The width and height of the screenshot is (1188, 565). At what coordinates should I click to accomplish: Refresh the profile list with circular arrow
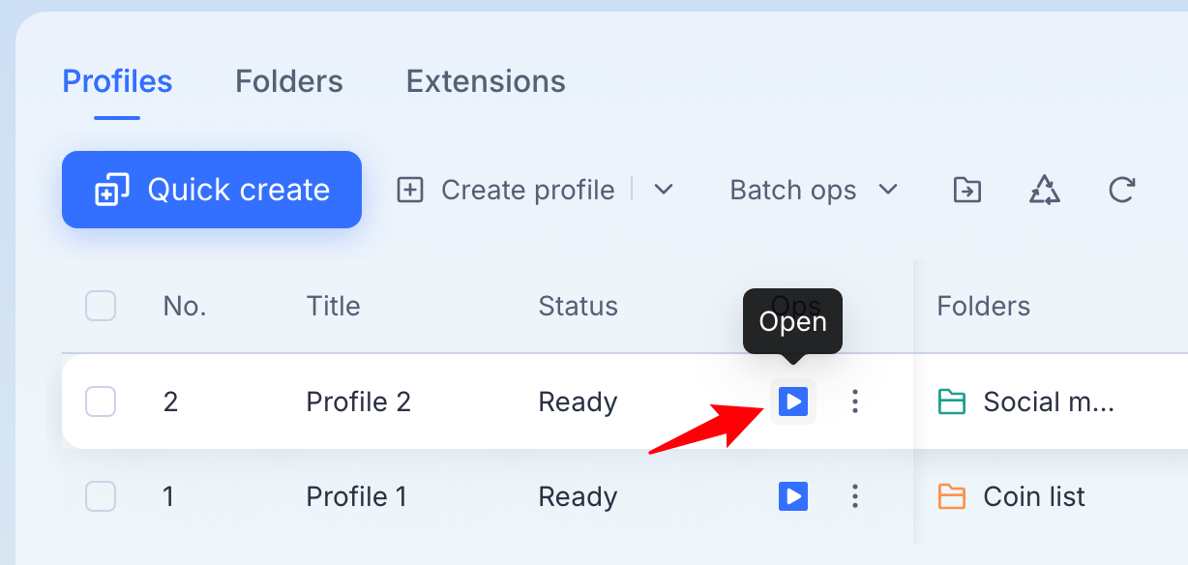[x=1121, y=190]
